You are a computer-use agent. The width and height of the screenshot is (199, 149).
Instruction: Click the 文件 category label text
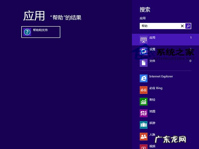point(152,61)
